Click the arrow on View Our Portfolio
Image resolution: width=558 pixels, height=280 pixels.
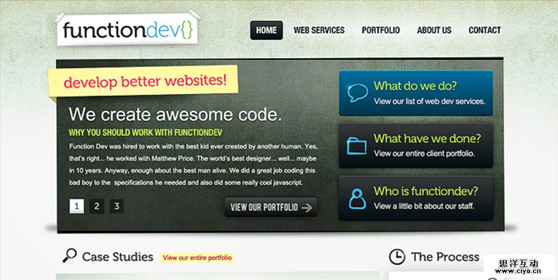307,208
